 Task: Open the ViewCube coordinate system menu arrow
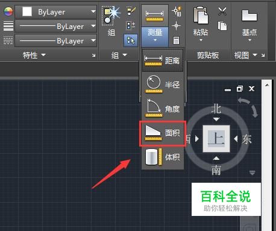252,172
